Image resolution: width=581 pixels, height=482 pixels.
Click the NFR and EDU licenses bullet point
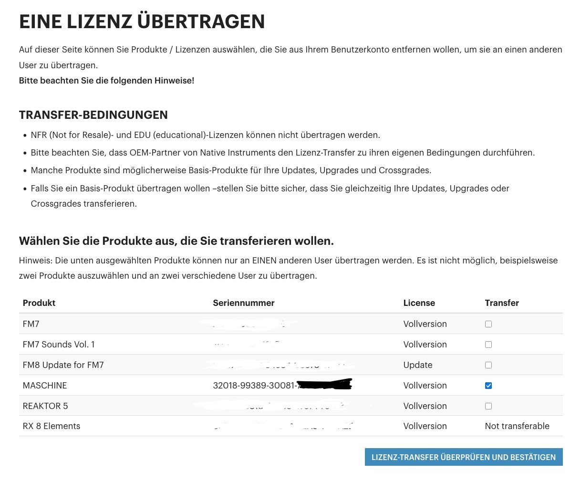(x=206, y=135)
